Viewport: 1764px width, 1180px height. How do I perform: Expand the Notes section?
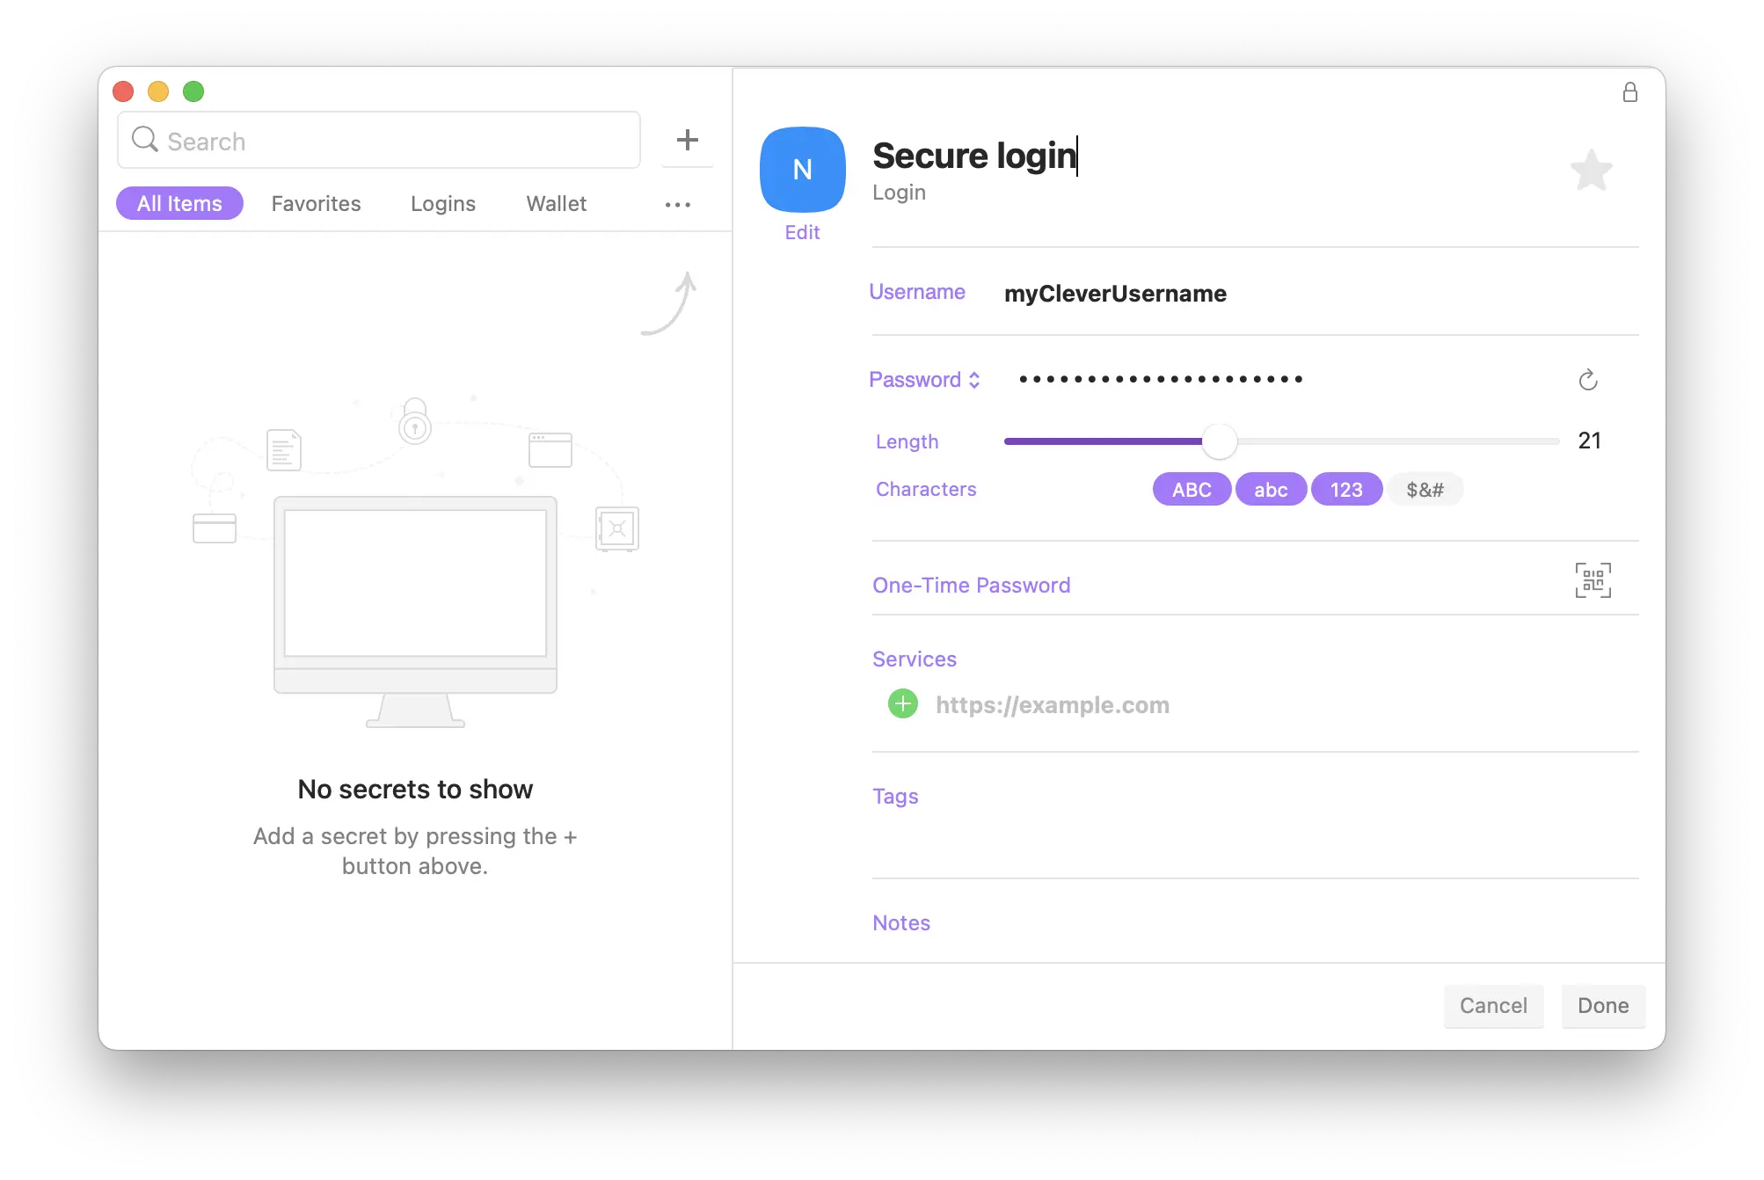coord(901,921)
